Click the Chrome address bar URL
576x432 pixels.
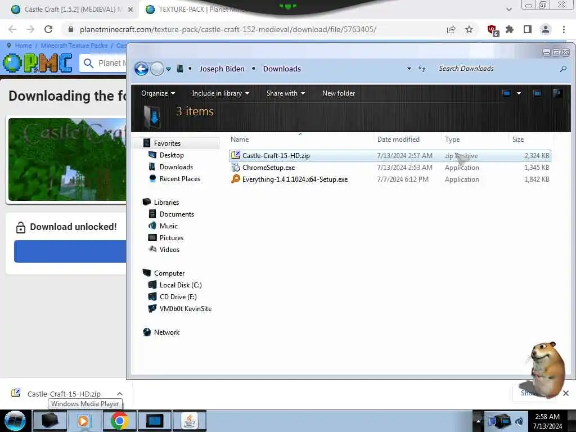tap(228, 29)
